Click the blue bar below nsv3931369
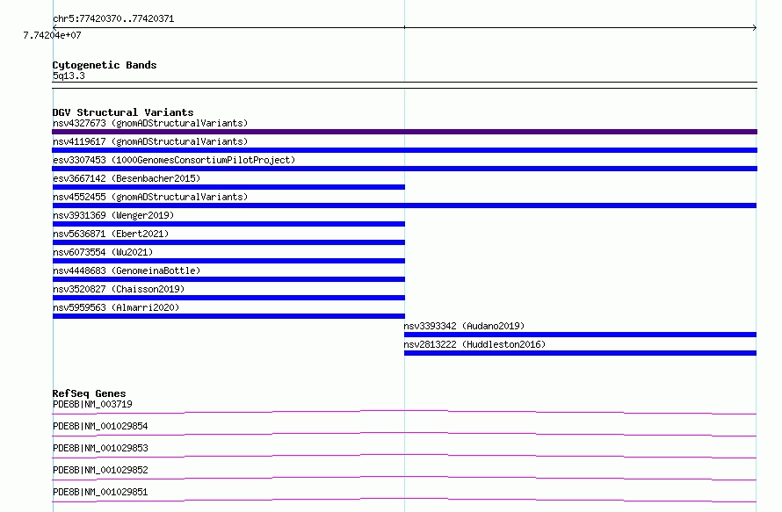Screen dimensions: 782x512 [228, 224]
